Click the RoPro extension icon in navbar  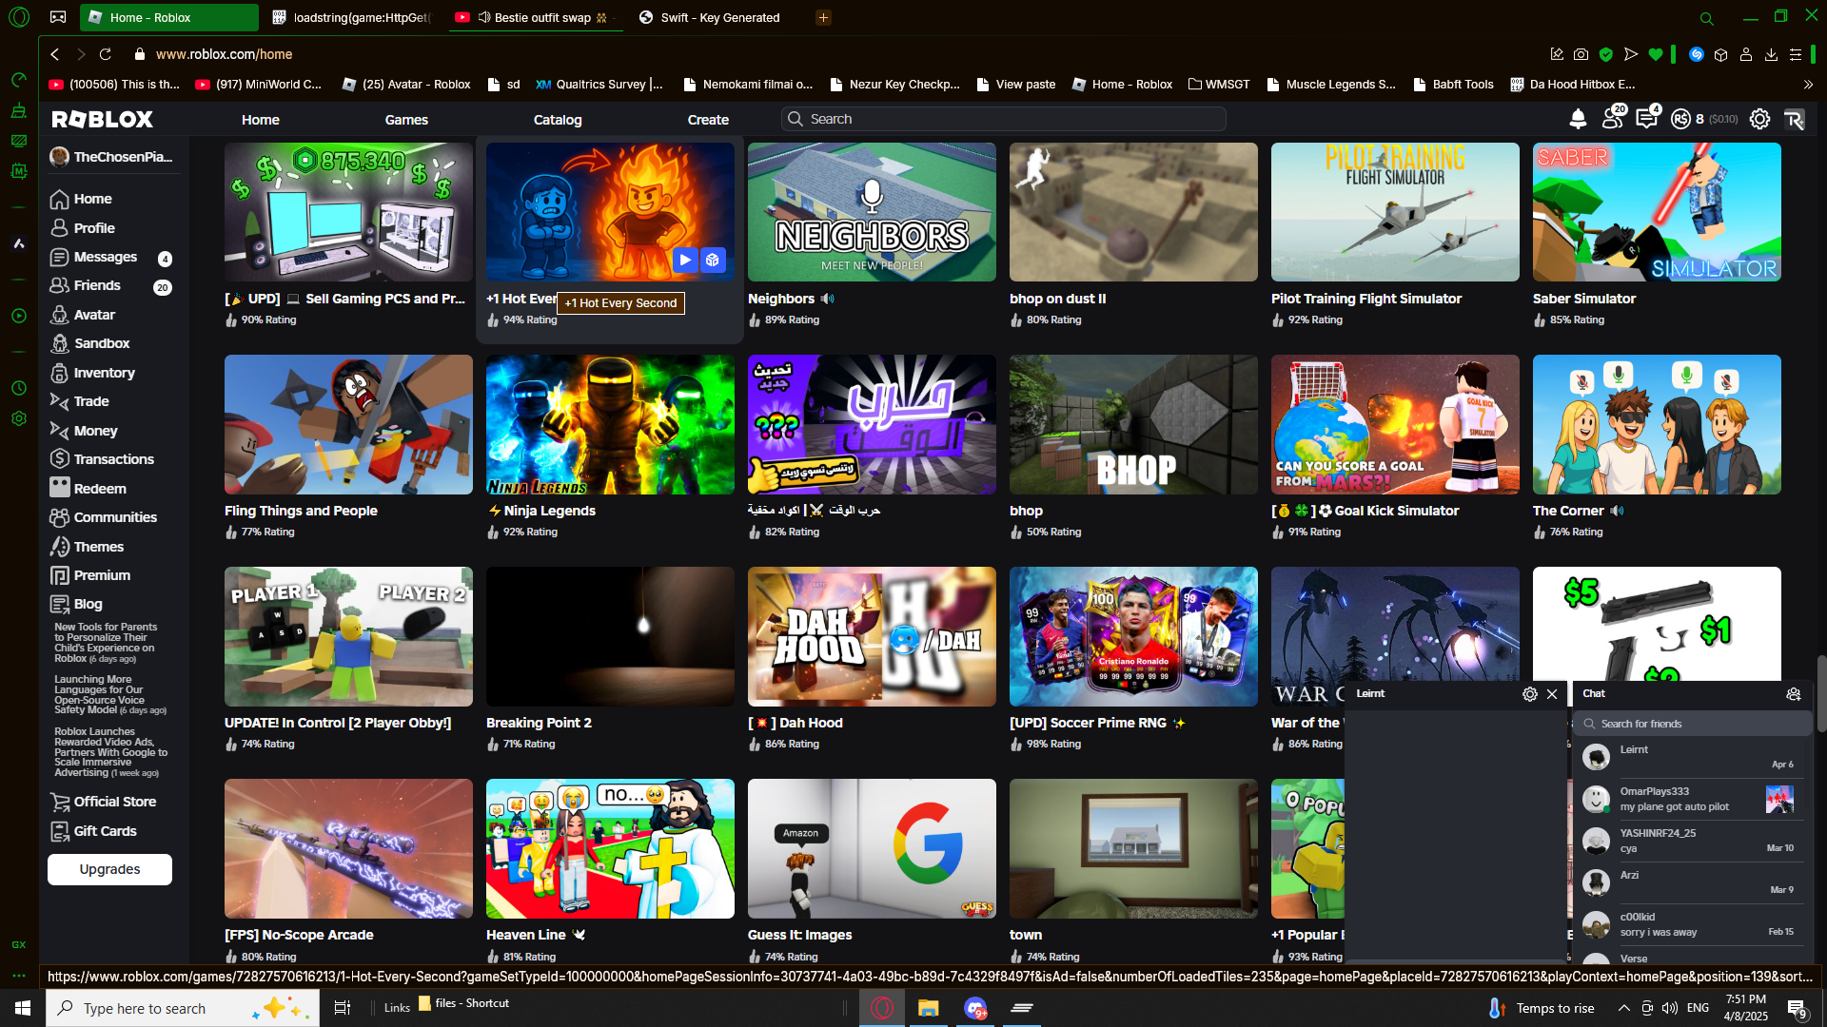pyautogui.click(x=1794, y=119)
